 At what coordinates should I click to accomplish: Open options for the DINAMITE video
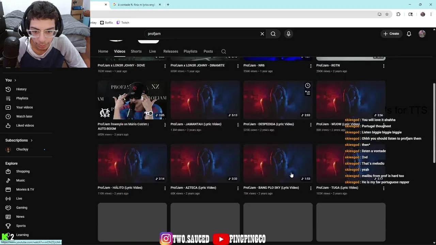(x=238, y=66)
